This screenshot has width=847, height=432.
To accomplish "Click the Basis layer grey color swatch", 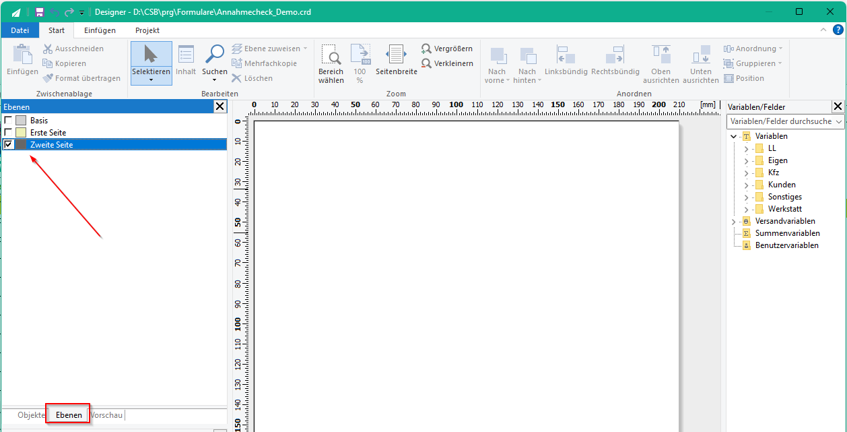I will [x=21, y=121].
